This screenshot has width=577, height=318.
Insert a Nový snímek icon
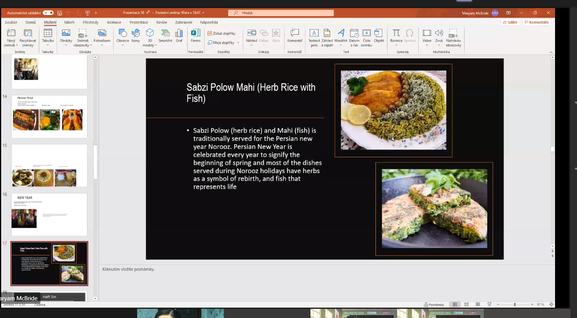[x=11, y=33]
